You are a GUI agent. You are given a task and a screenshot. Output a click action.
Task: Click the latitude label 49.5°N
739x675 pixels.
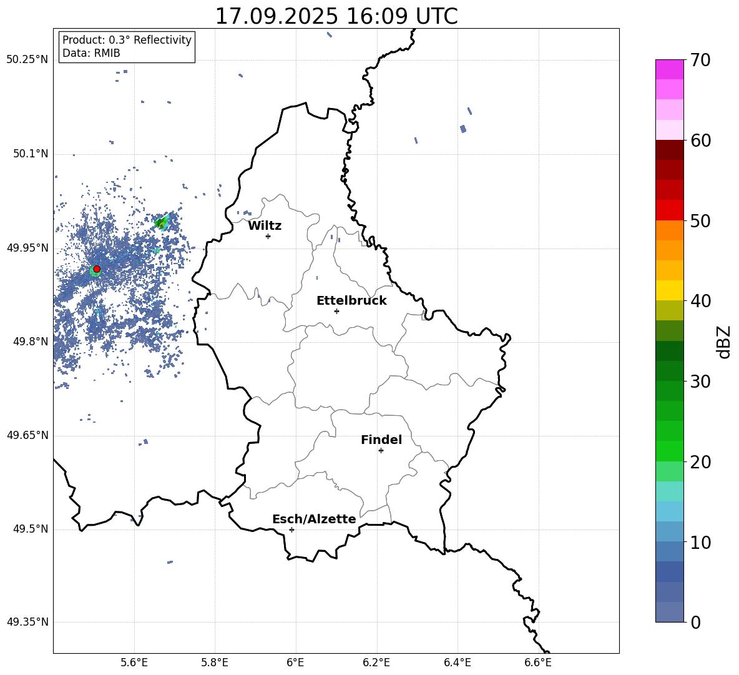pyautogui.click(x=31, y=530)
